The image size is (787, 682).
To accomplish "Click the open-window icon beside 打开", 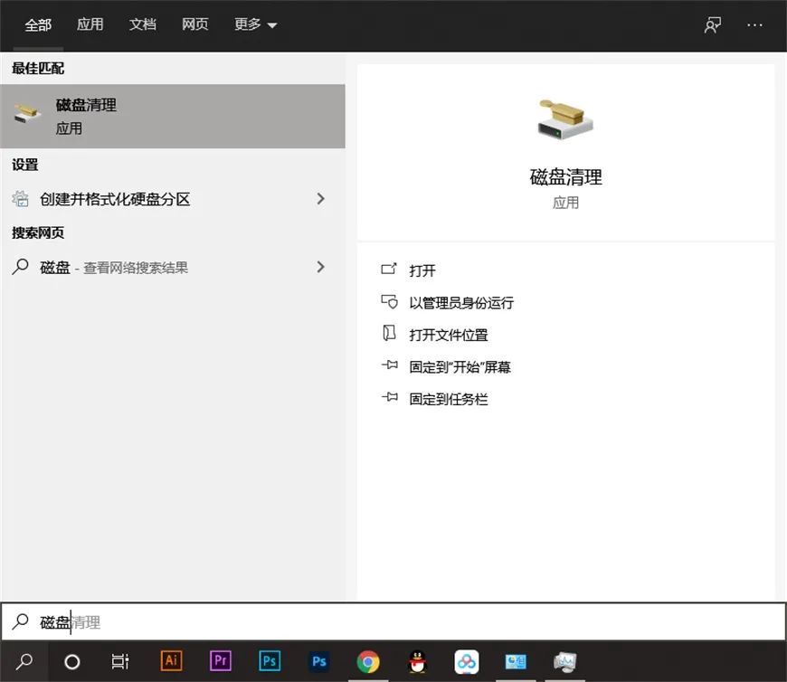I will (x=389, y=269).
